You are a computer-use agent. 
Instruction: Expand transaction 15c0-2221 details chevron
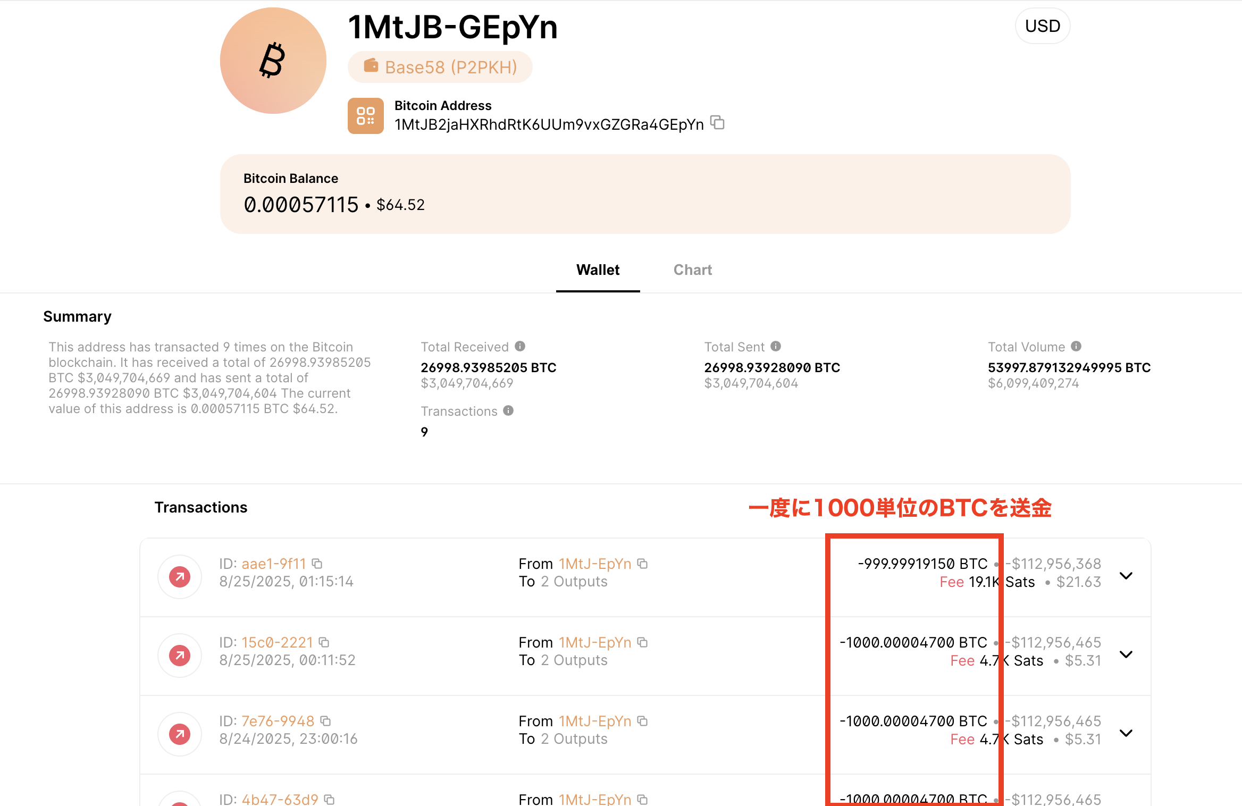tap(1126, 654)
